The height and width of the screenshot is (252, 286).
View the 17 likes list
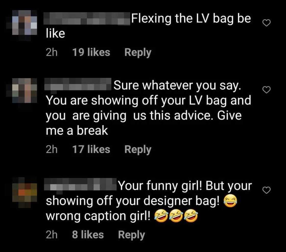click(x=91, y=149)
